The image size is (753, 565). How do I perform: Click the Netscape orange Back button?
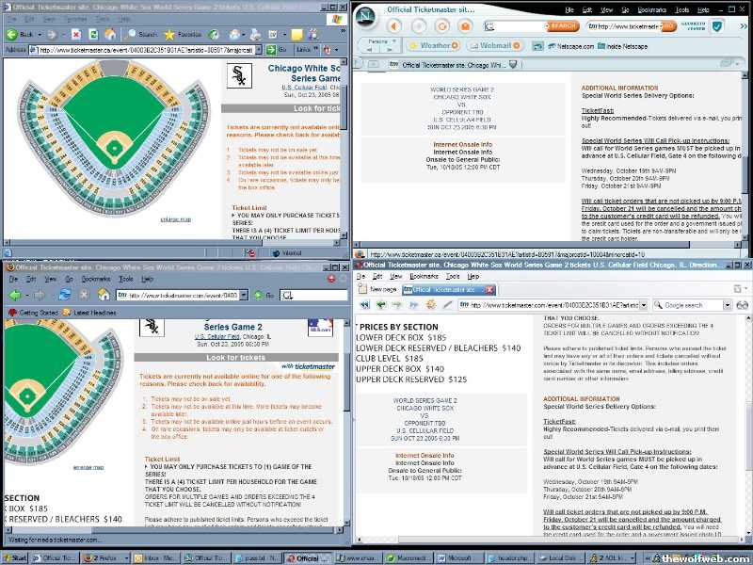(393, 26)
